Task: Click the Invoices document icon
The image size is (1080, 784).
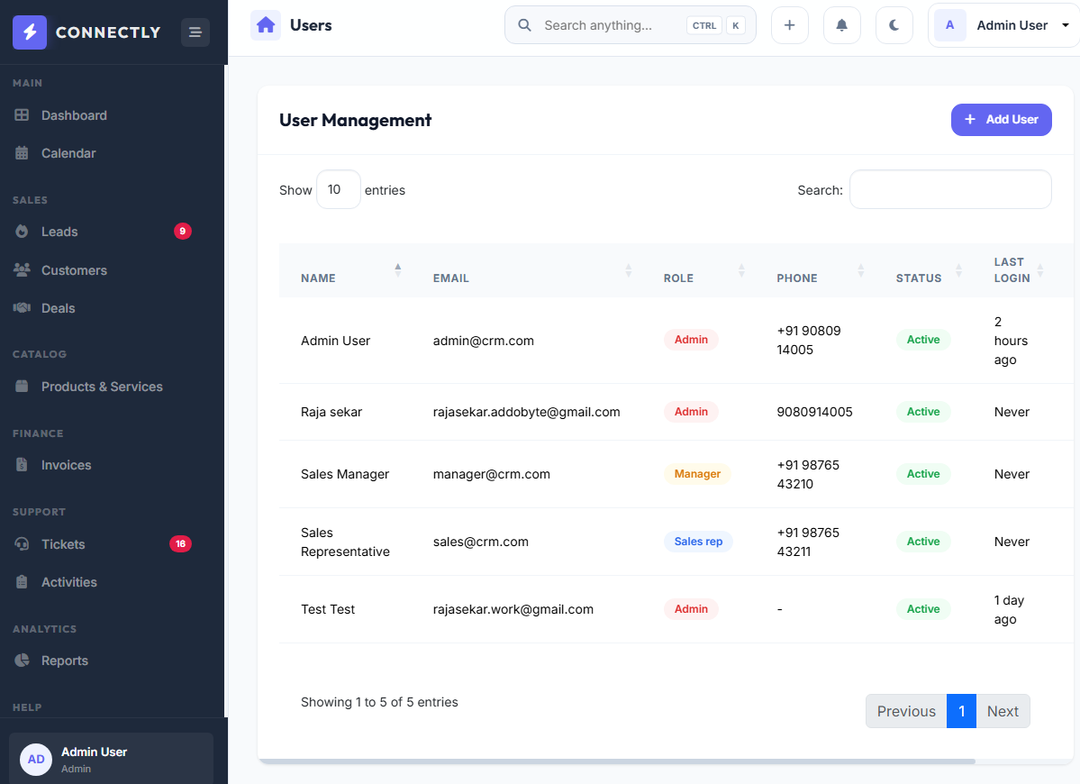Action: [x=22, y=465]
